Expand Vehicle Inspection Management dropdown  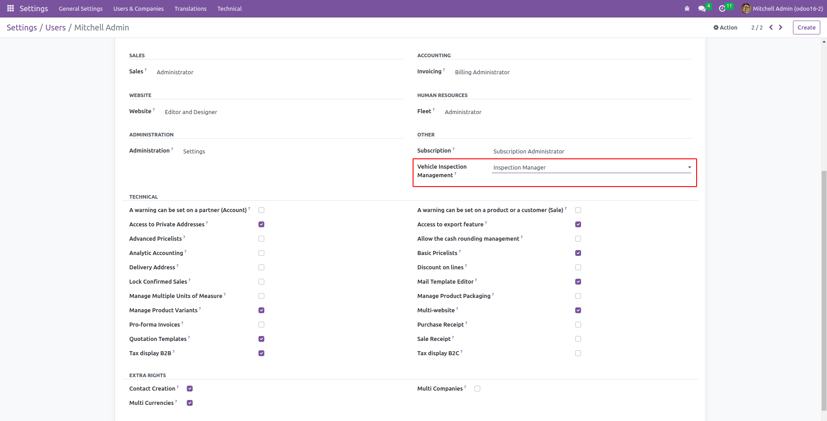[x=591, y=167]
